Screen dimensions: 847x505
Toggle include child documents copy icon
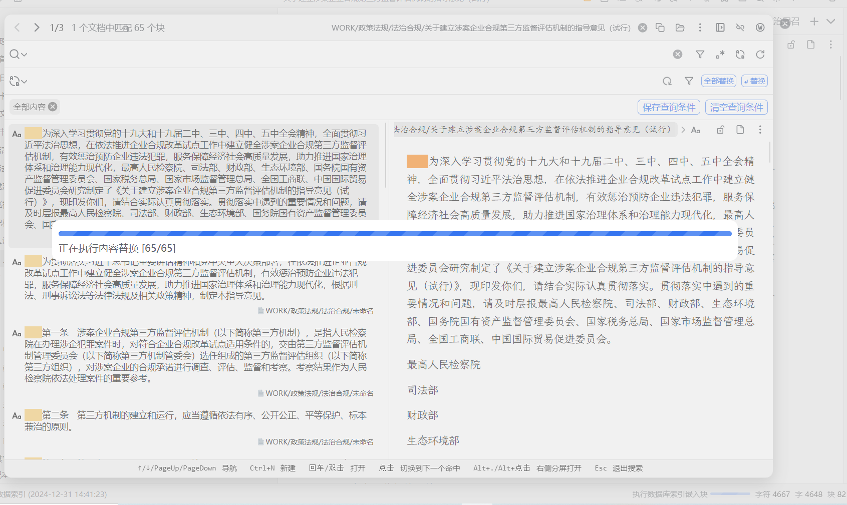(660, 28)
